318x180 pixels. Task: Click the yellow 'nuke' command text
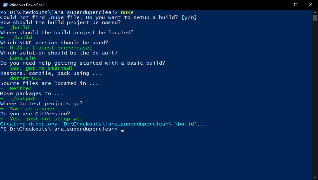[x=127, y=12]
